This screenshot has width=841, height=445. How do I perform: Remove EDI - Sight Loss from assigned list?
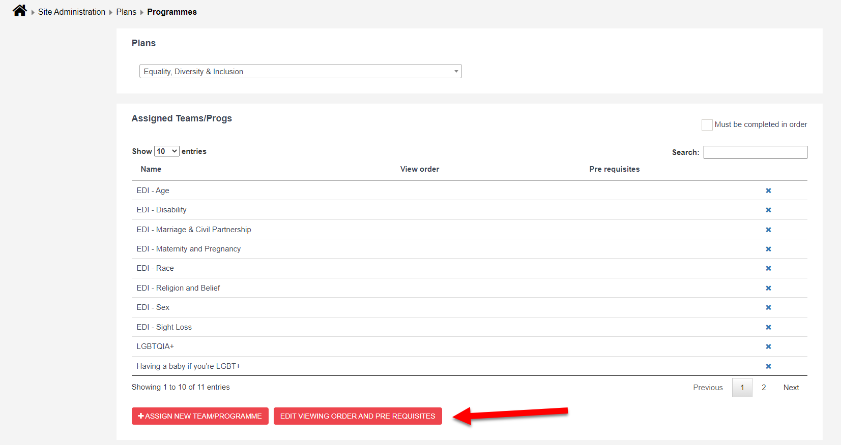(x=768, y=327)
